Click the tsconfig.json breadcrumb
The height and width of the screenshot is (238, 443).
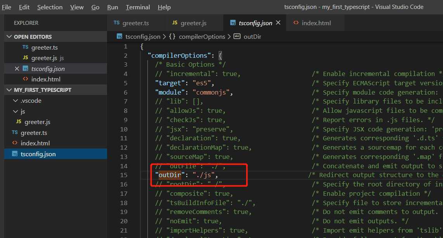[x=143, y=37]
